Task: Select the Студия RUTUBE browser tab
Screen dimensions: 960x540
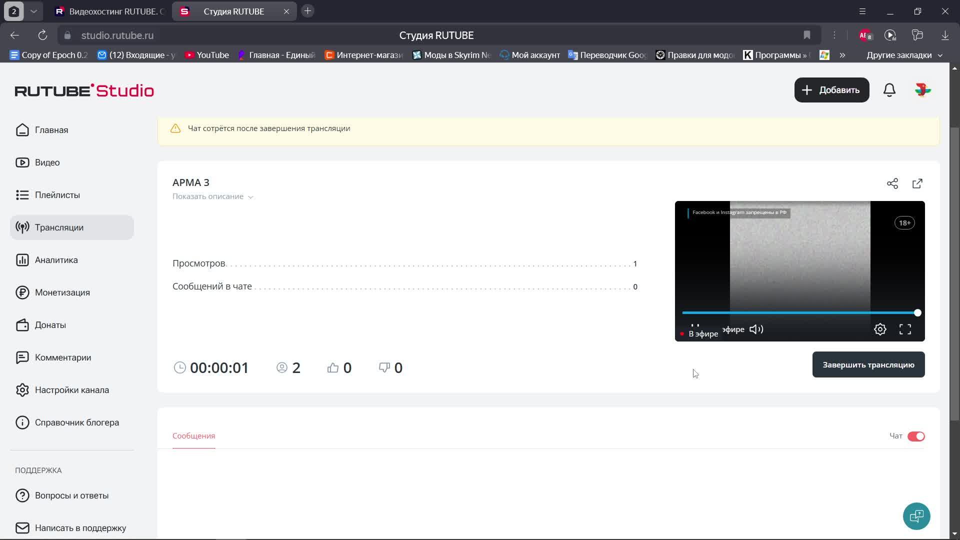Action: tap(233, 11)
